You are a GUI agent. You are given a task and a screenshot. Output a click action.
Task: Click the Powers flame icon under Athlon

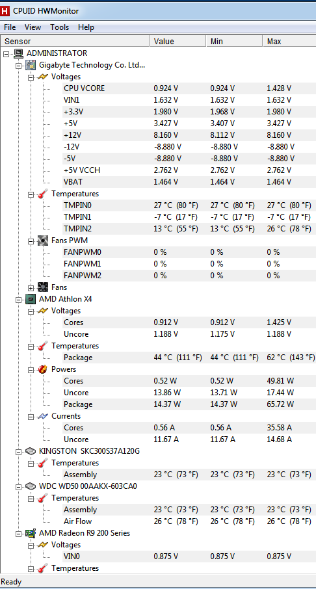pos(43,369)
